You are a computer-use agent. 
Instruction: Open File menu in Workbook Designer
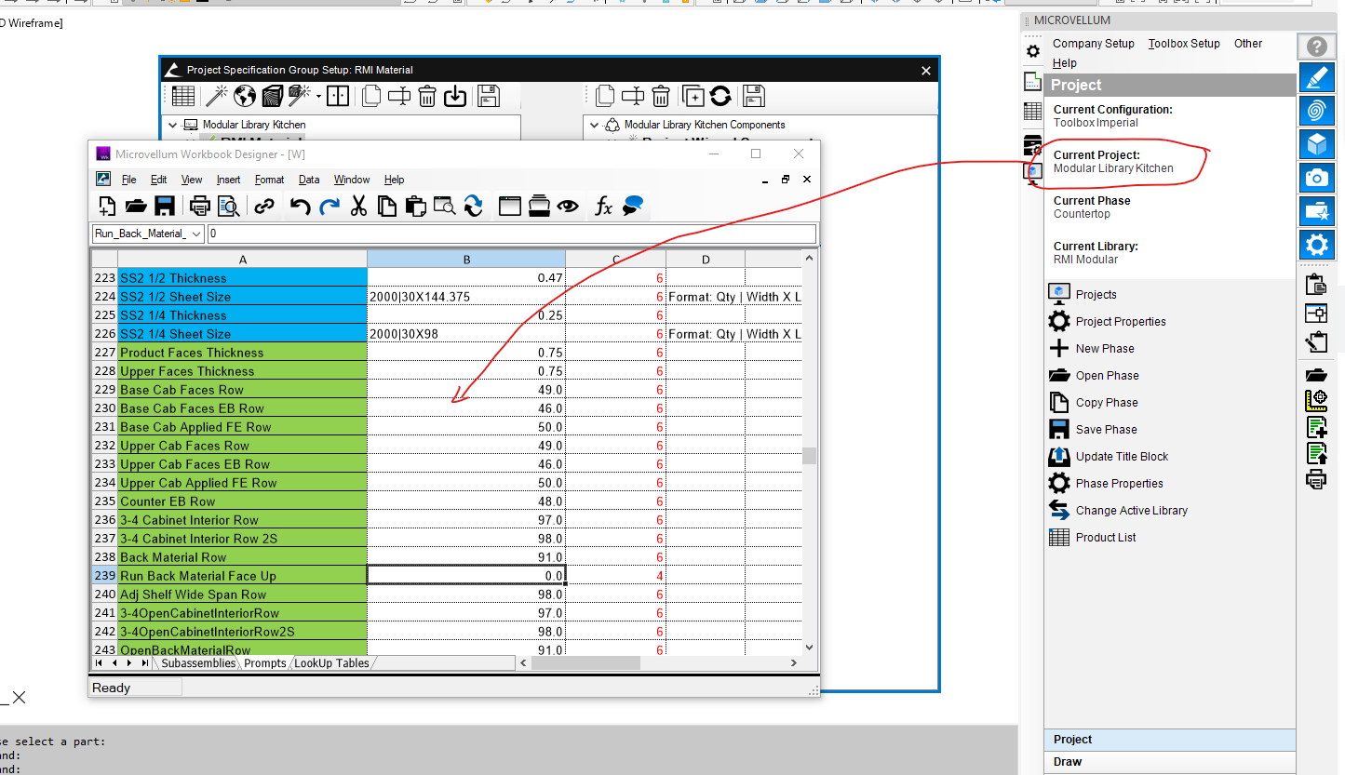point(128,180)
